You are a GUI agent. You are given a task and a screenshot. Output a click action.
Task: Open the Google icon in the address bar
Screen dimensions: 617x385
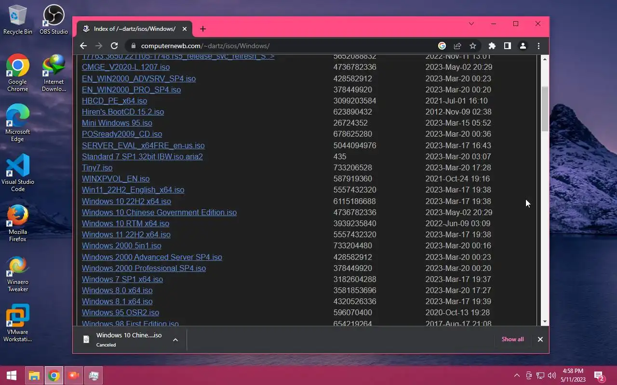(x=442, y=46)
